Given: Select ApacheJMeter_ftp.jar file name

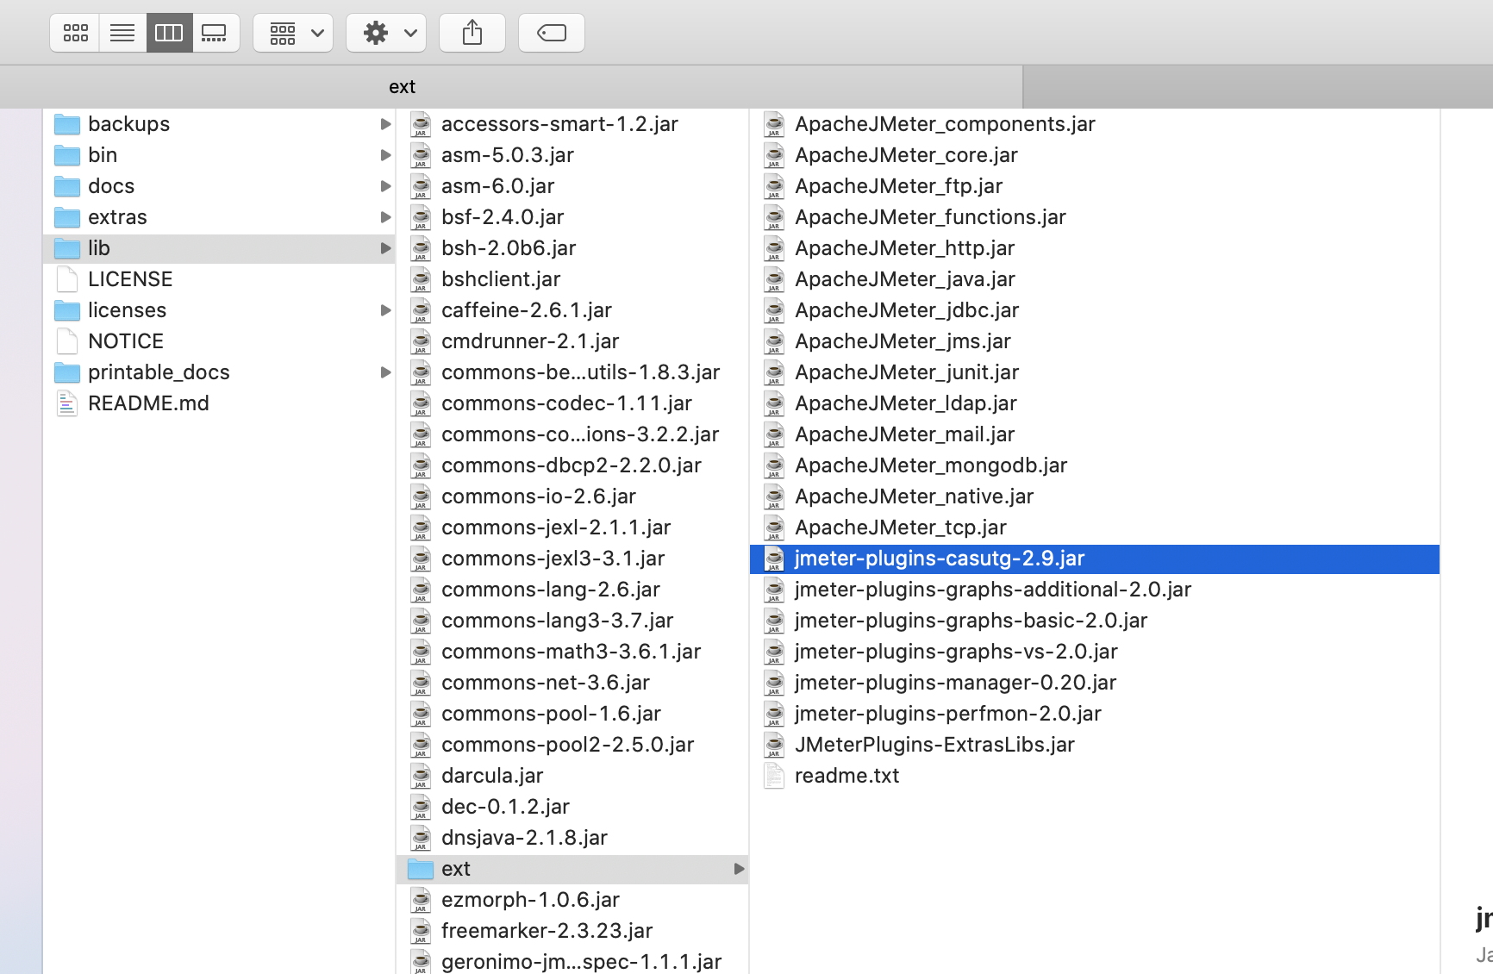Looking at the screenshot, I should [x=898, y=186].
